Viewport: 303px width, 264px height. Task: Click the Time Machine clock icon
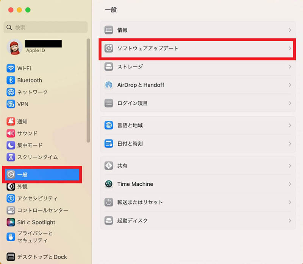click(109, 184)
